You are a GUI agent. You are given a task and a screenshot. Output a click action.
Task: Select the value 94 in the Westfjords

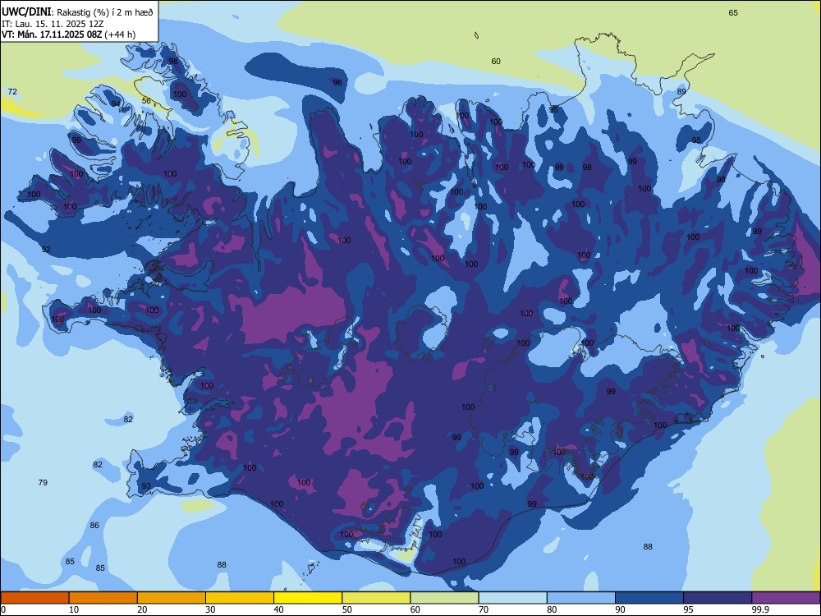coord(115,103)
